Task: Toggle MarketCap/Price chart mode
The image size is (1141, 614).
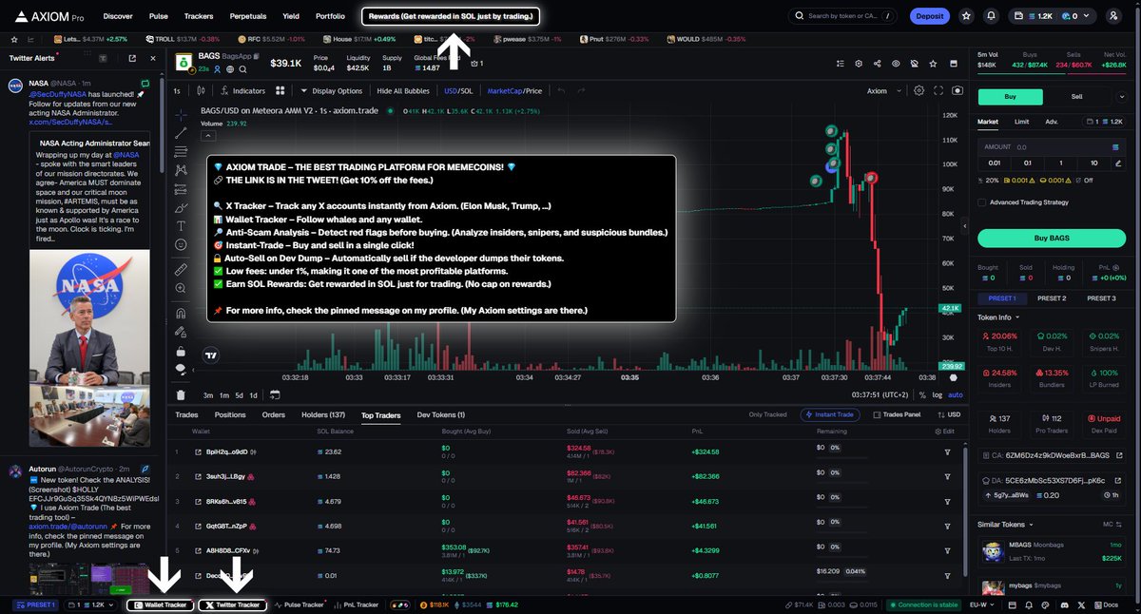Action: 514,91
